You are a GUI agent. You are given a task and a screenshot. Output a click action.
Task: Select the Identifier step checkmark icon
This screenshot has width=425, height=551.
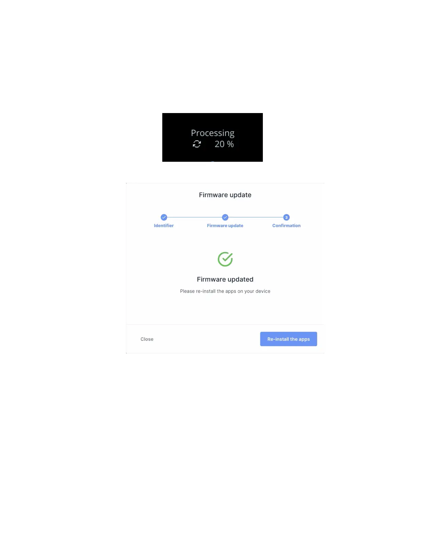pos(164,217)
